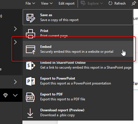This screenshot has width=138, height=124.
Task: Expand the top chevron in the left sidebar
Action: coord(15,29)
